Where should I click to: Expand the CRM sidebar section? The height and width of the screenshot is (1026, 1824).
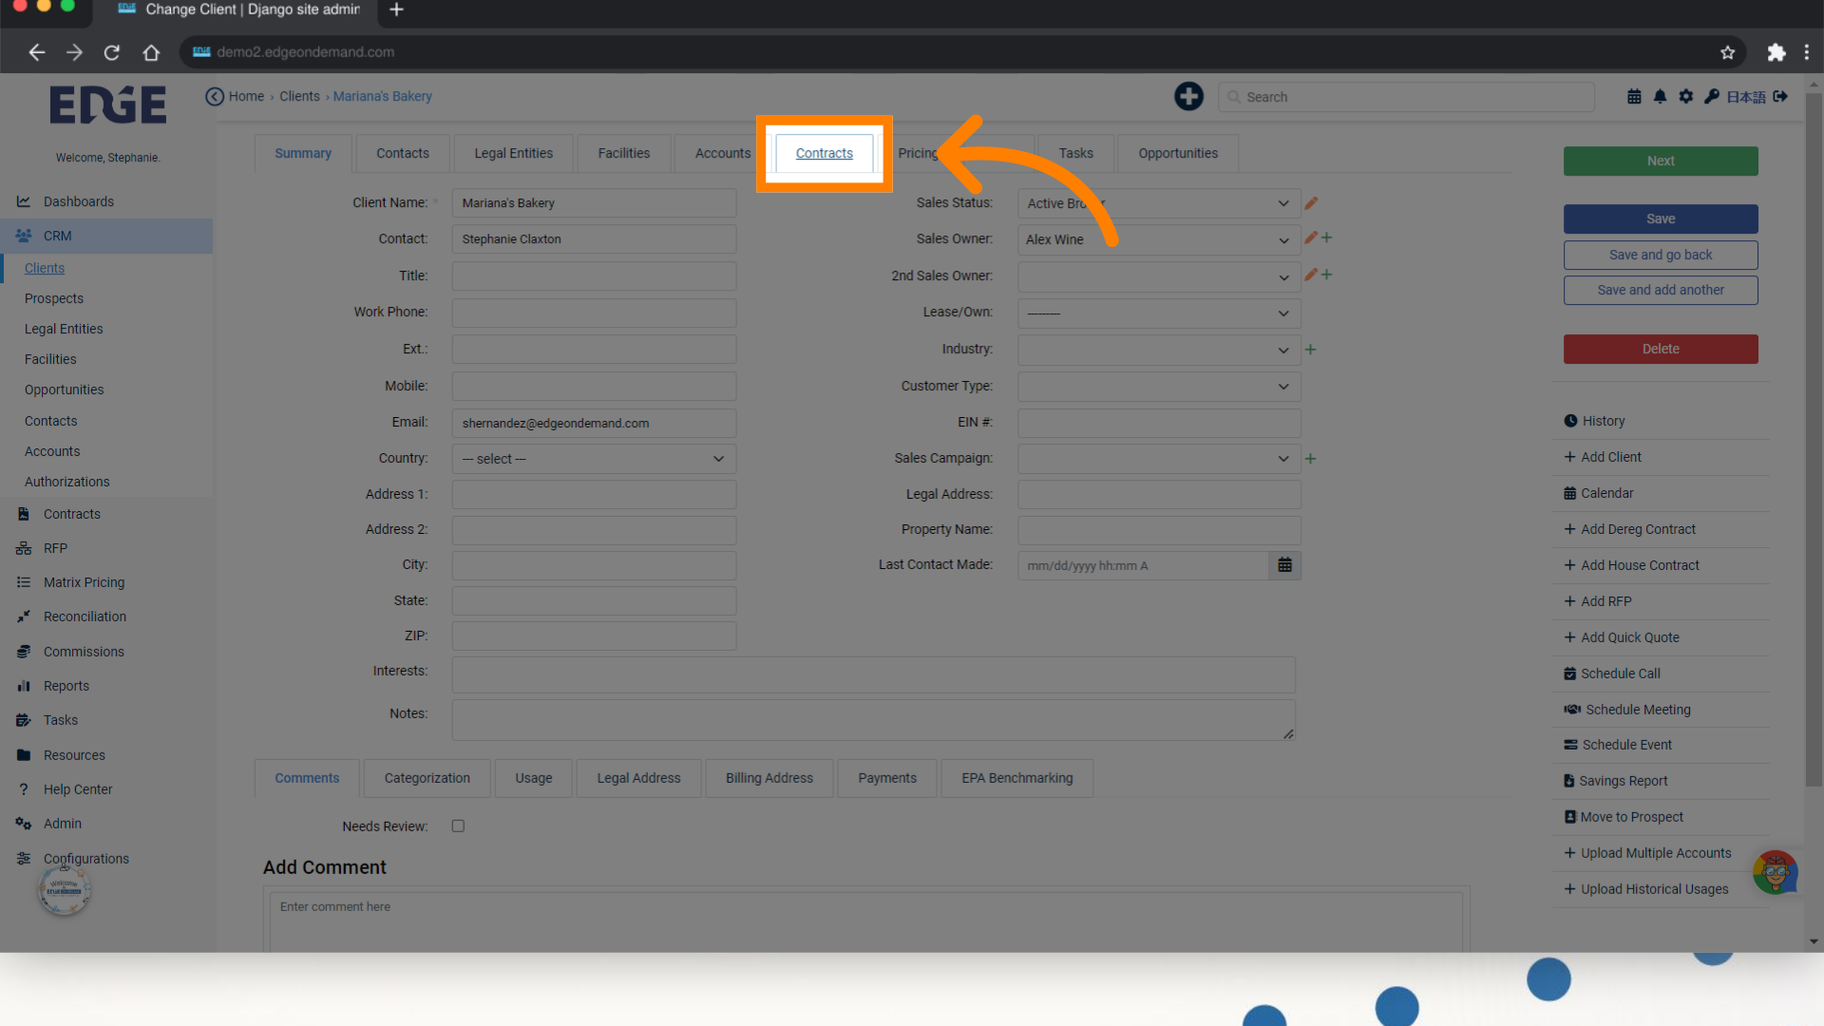106,236
